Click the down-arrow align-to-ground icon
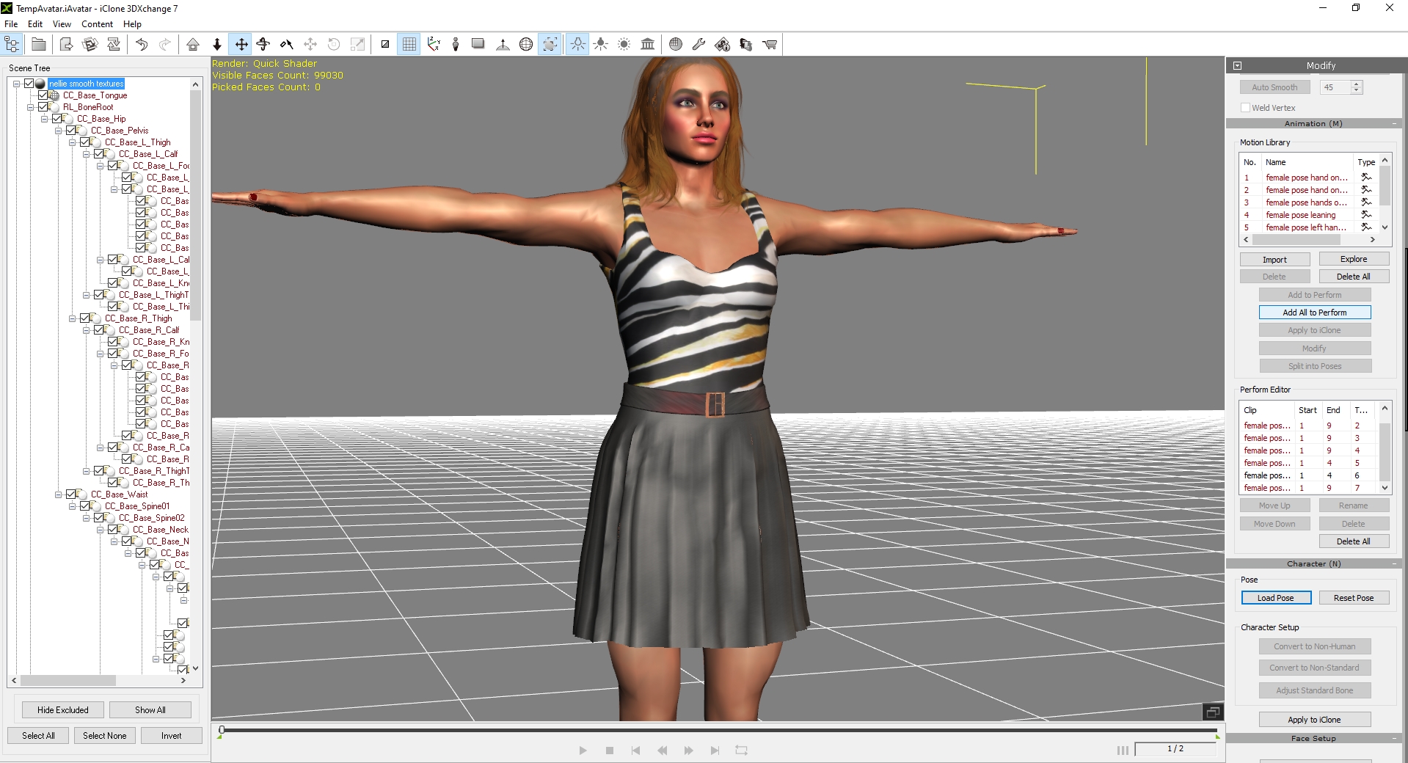Screen dimensions: 1408x763 tap(217, 45)
